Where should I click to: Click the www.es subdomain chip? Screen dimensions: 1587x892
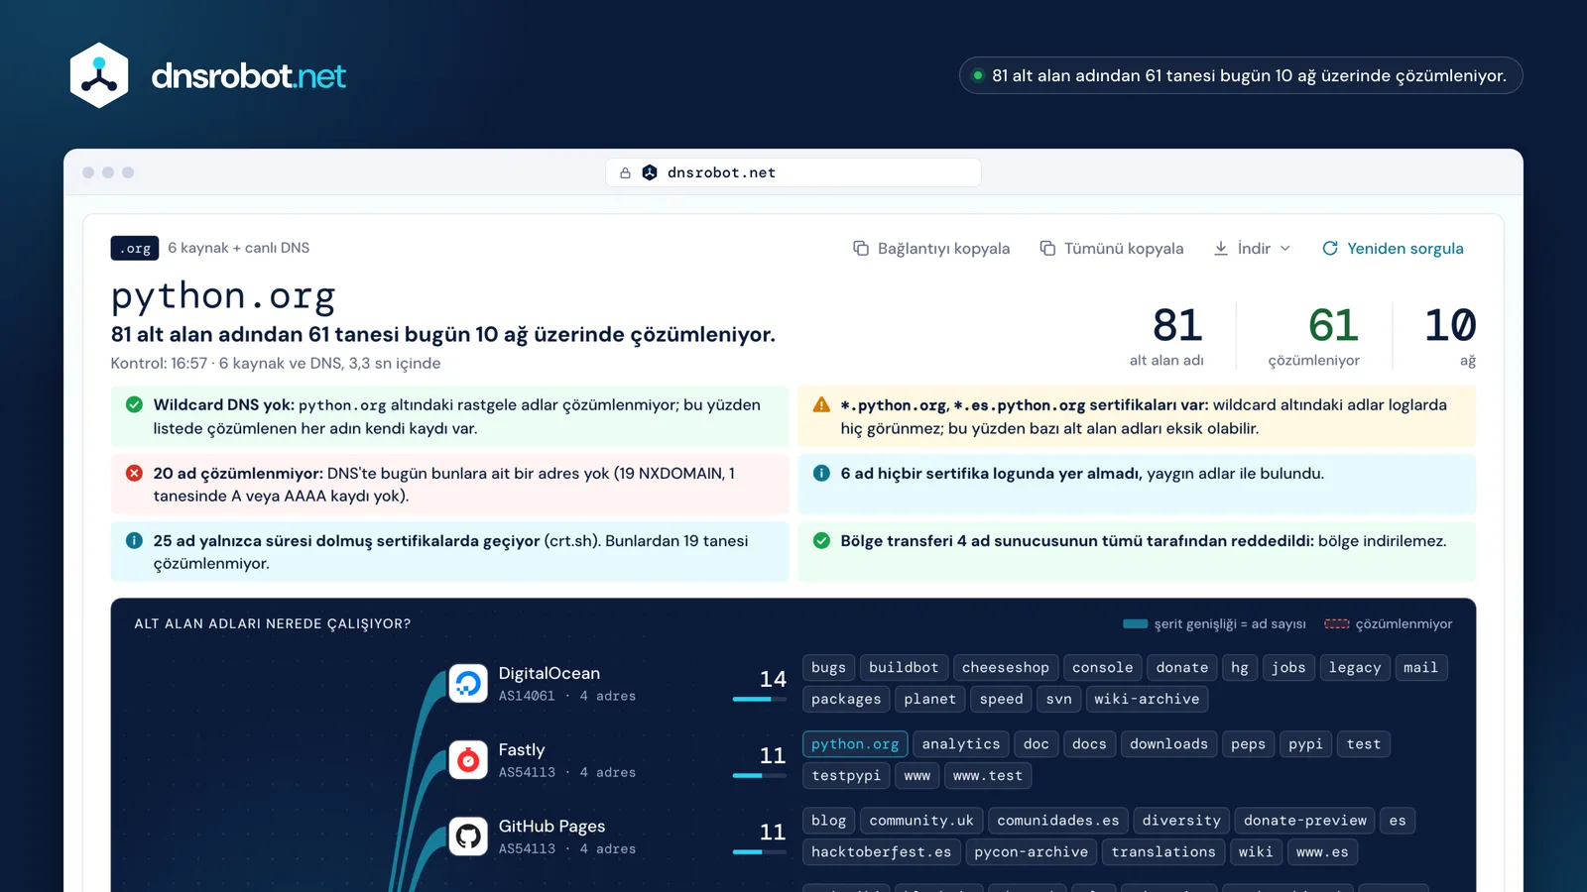(x=1322, y=852)
